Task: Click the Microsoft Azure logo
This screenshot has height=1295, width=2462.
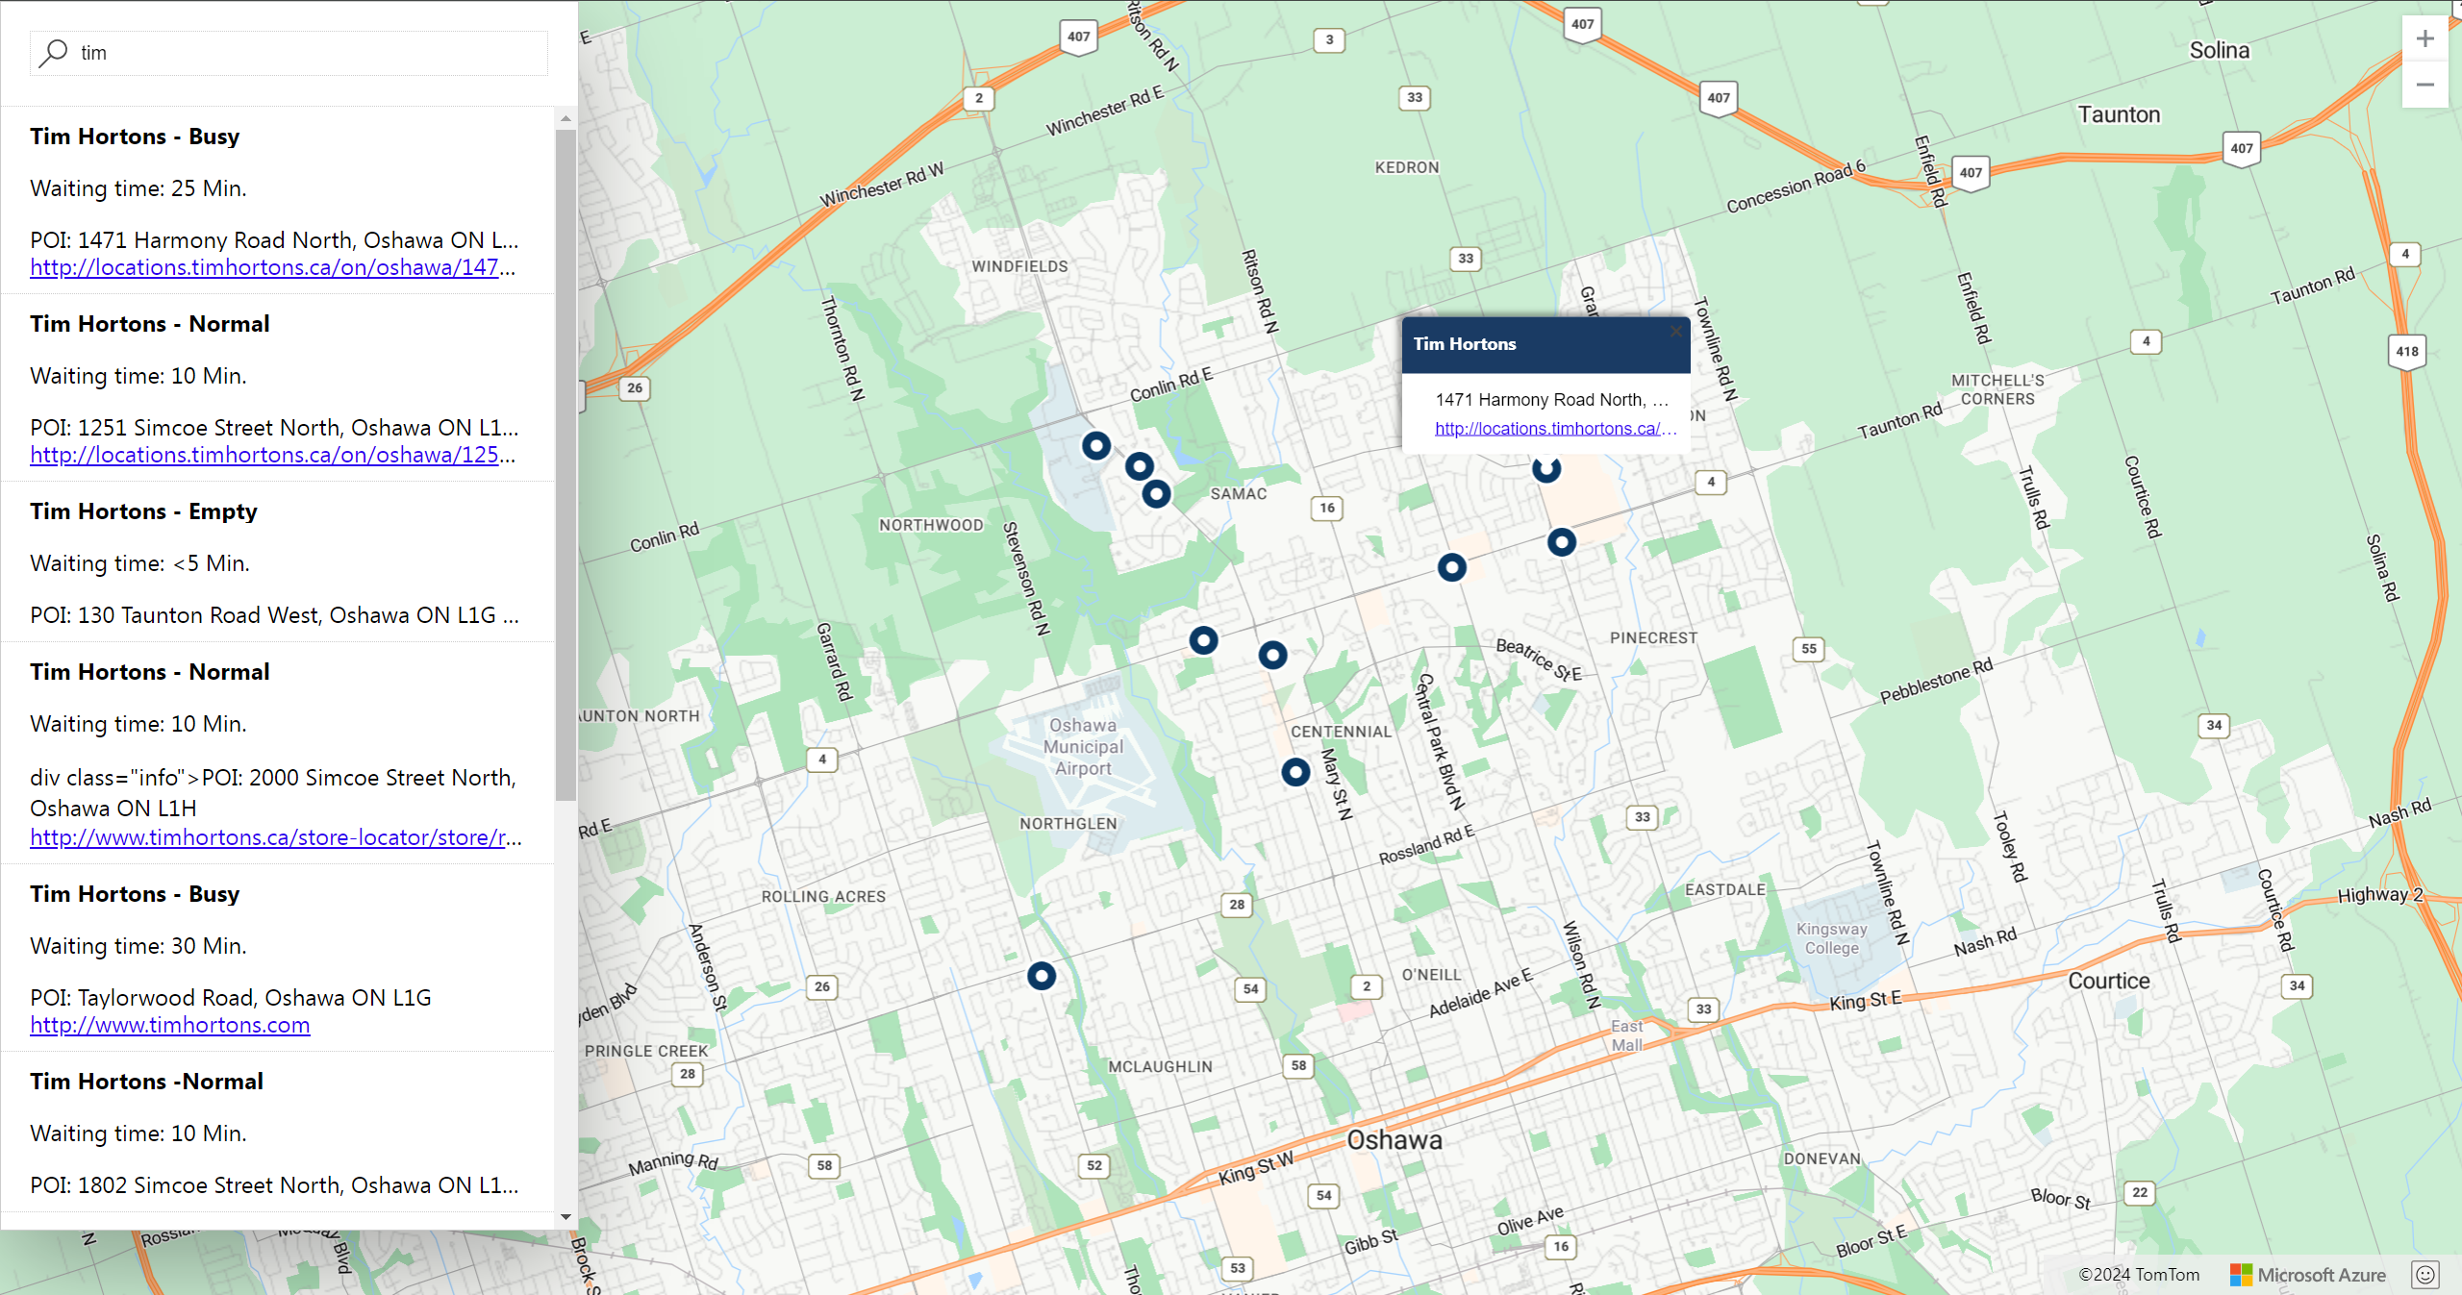Action: tap(2307, 1275)
